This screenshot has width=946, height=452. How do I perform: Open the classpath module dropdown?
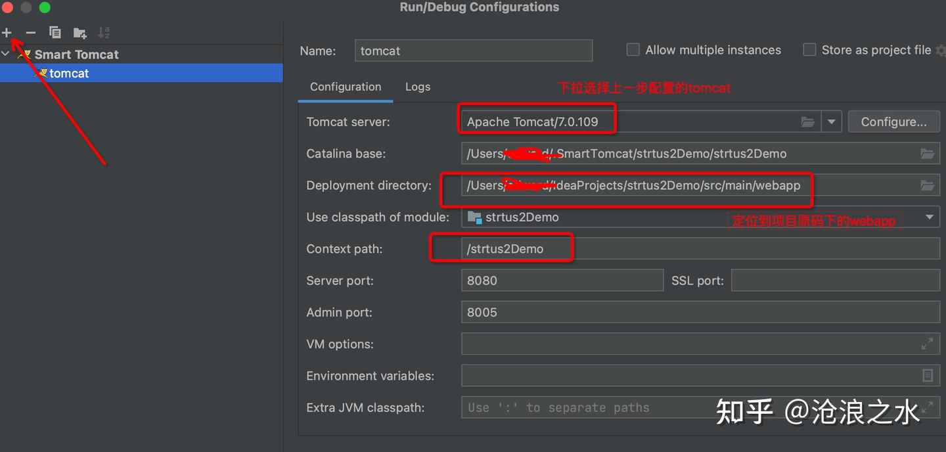click(x=930, y=217)
